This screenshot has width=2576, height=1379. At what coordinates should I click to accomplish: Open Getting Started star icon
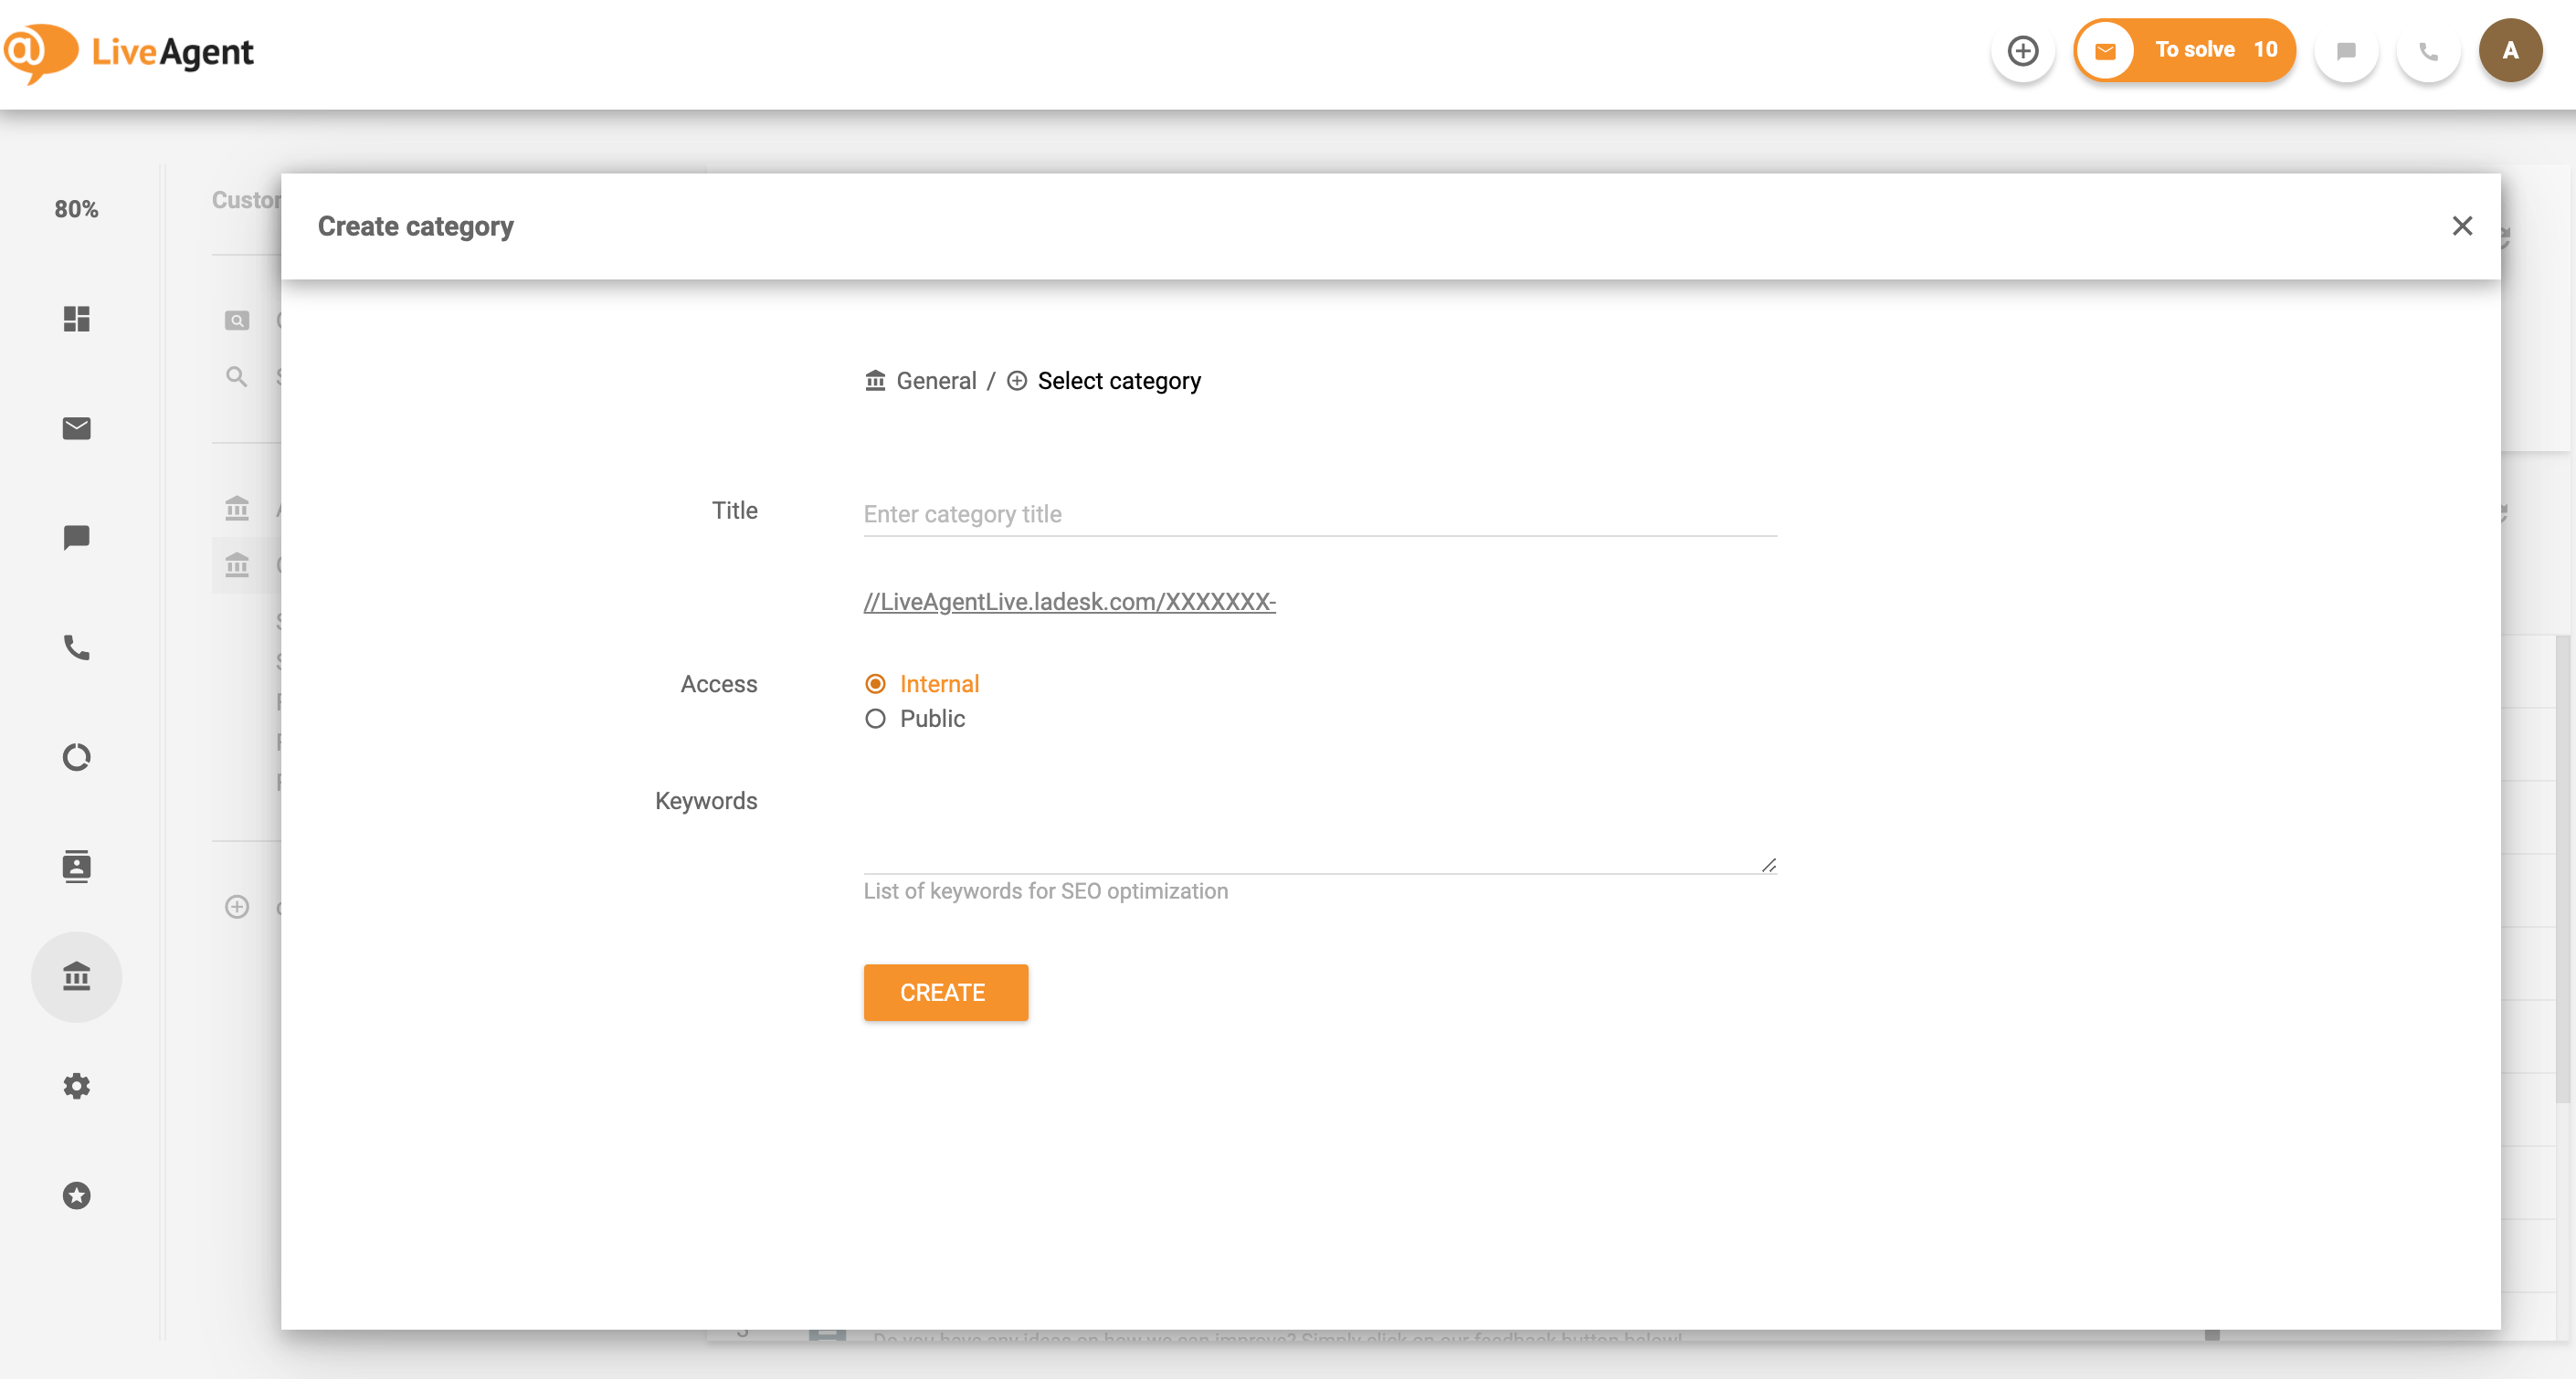(76, 1195)
